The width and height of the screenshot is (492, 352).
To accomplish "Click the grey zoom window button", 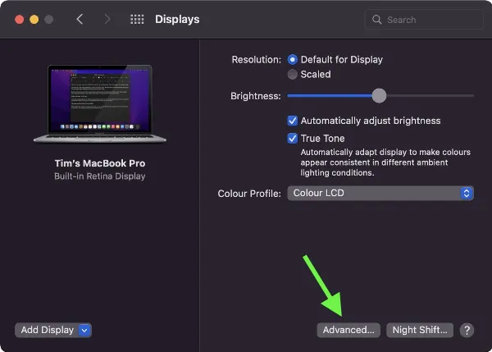I will click(x=49, y=19).
